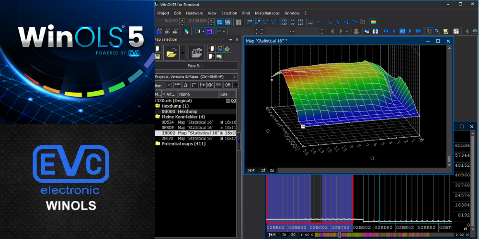This screenshot has height=239, width=479.
Task: Show values as delta difference
Action: (338, 22)
